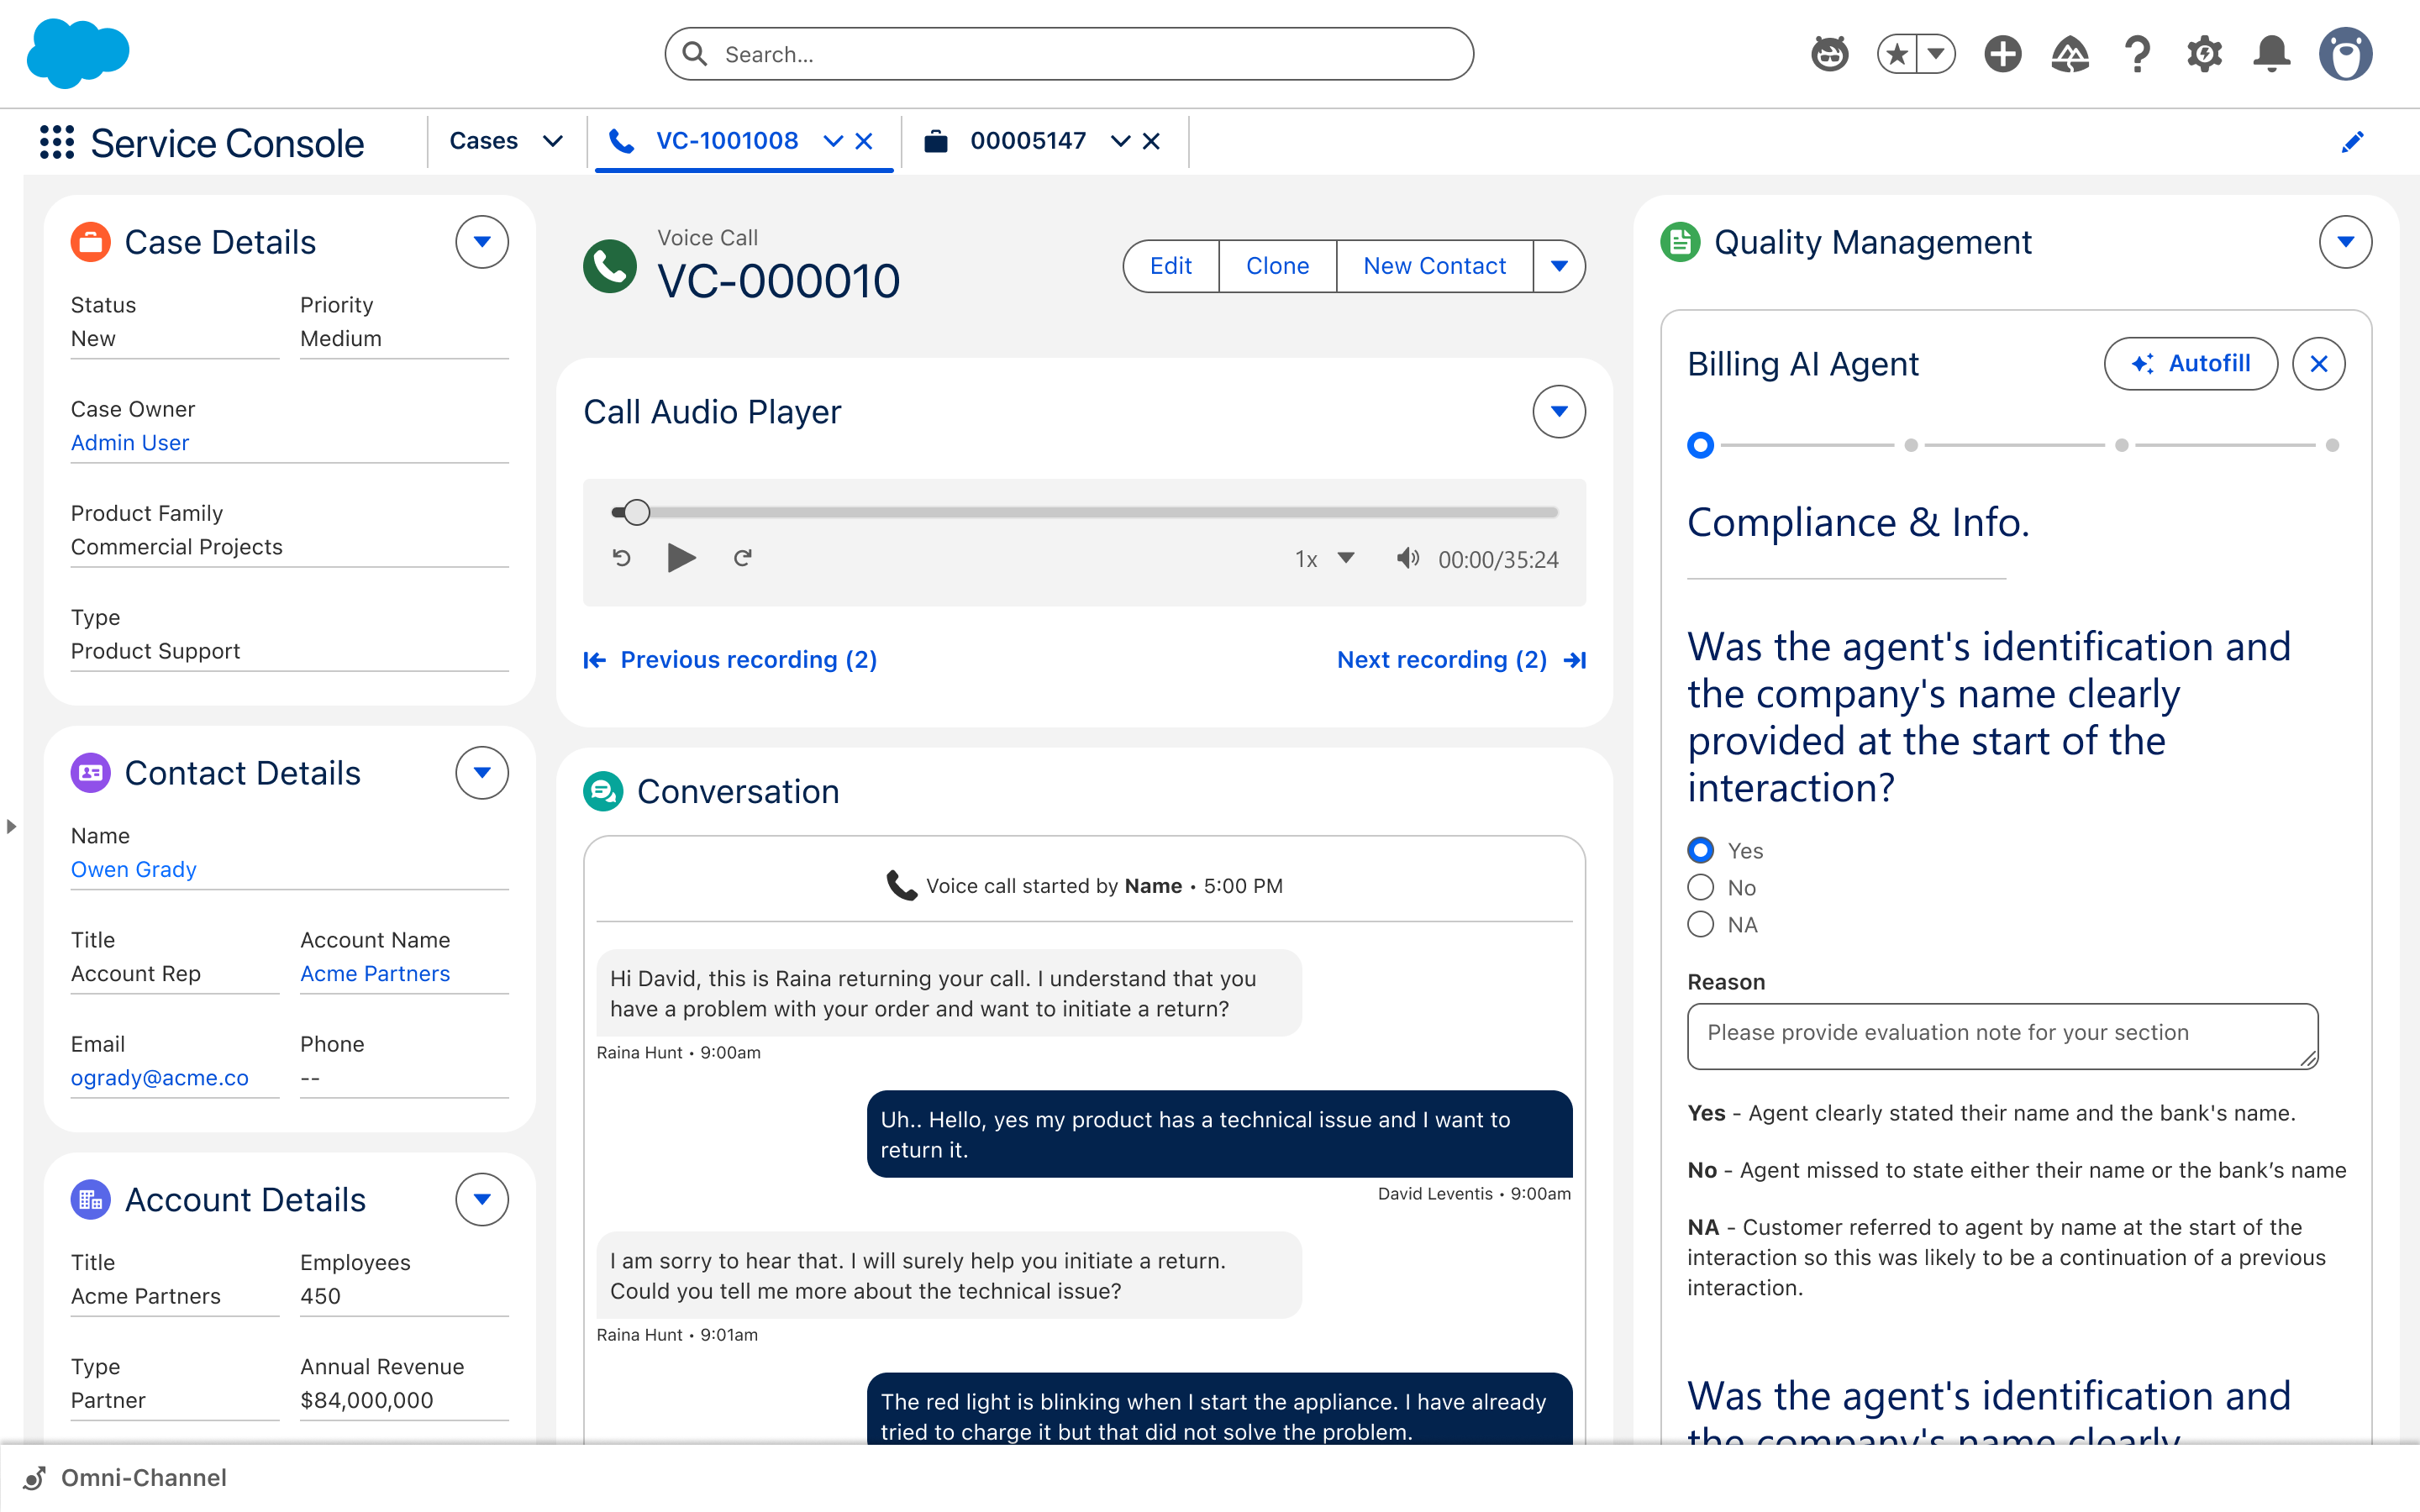Switch to the 00005147 case tab

point(1028,141)
